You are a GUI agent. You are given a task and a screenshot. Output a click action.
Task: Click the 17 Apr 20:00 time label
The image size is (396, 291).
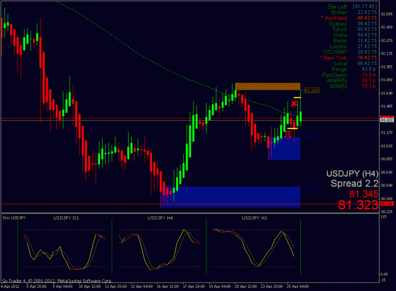[x=194, y=287]
